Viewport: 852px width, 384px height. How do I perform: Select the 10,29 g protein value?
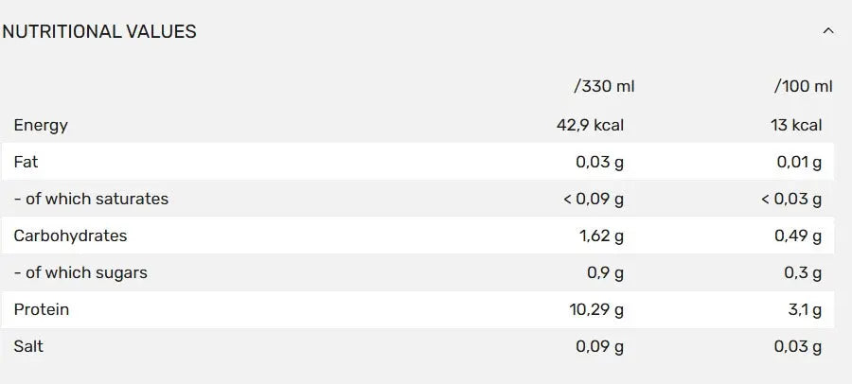(x=596, y=309)
